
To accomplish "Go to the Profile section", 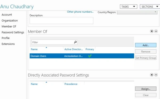I will point(6,38).
